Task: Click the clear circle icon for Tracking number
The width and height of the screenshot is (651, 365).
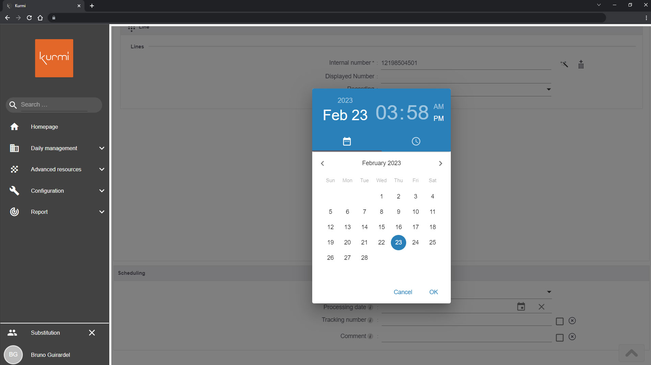Action: [x=572, y=321]
